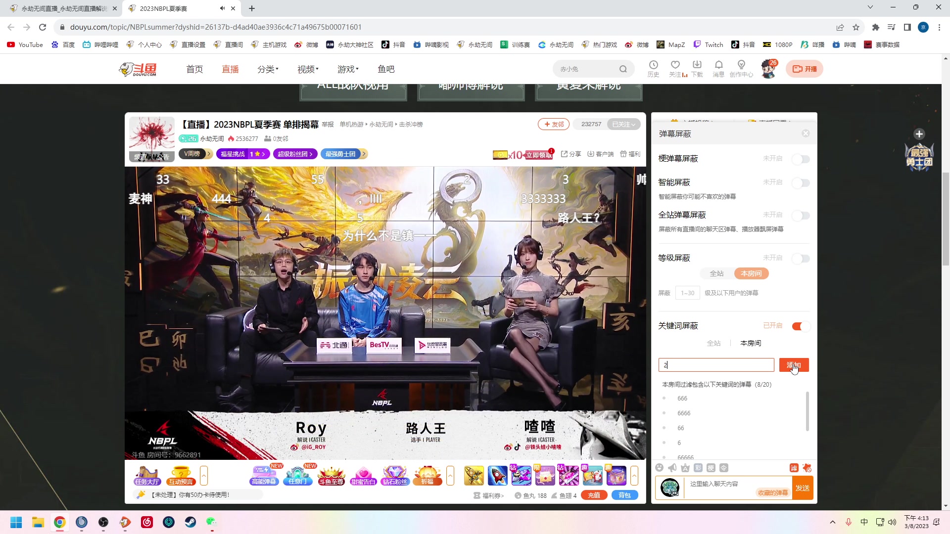This screenshot has height=534, width=950.
Task: Open 任务大厅 from the bottom icon row
Action: 146,475
